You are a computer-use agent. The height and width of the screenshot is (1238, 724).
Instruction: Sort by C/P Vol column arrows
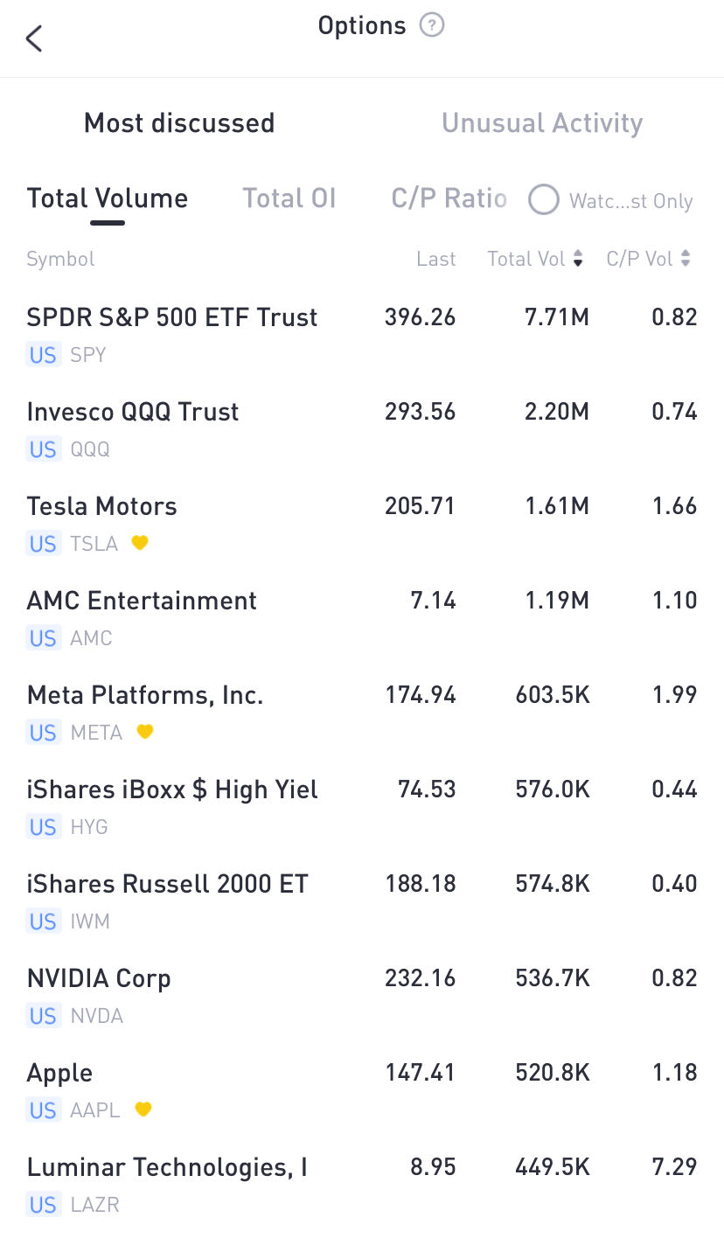(x=686, y=259)
